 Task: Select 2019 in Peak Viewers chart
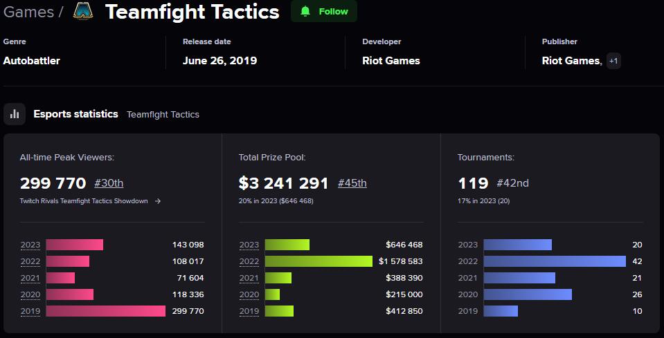point(30,311)
